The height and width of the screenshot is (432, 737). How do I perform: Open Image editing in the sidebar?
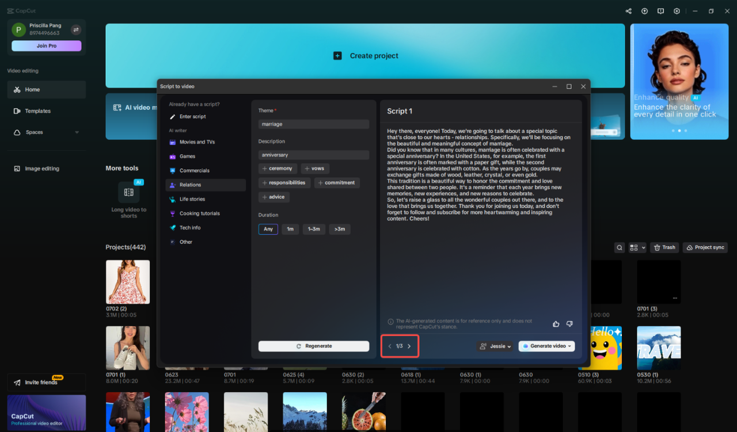[47, 169]
